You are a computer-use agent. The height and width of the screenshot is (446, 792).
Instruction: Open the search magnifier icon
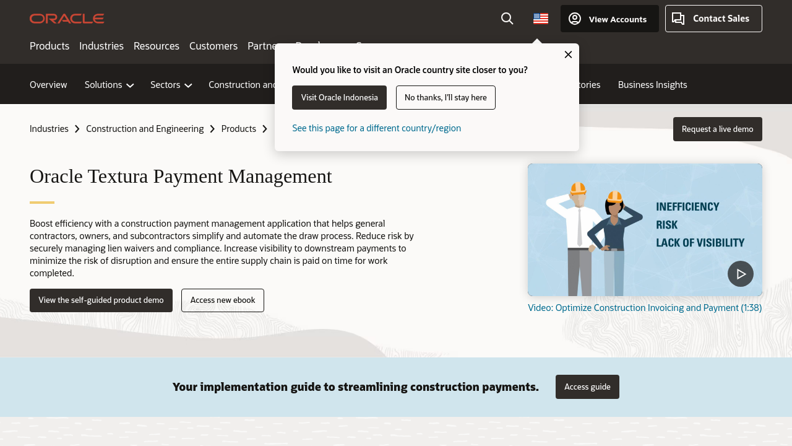(507, 19)
